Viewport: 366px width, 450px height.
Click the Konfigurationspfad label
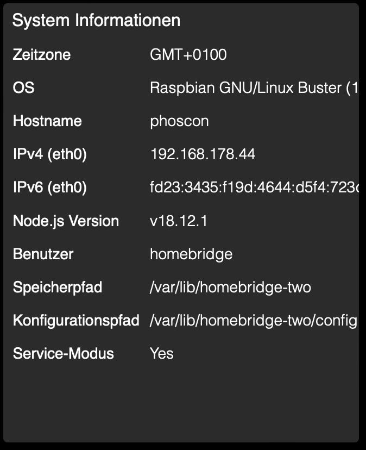[x=76, y=320]
